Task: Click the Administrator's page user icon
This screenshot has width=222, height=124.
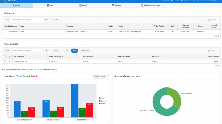Action: coord(142,6)
